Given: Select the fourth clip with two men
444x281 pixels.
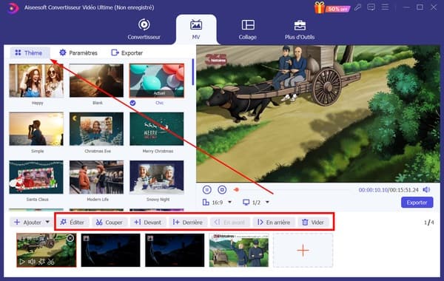Looking at the screenshot, I should [239, 250].
